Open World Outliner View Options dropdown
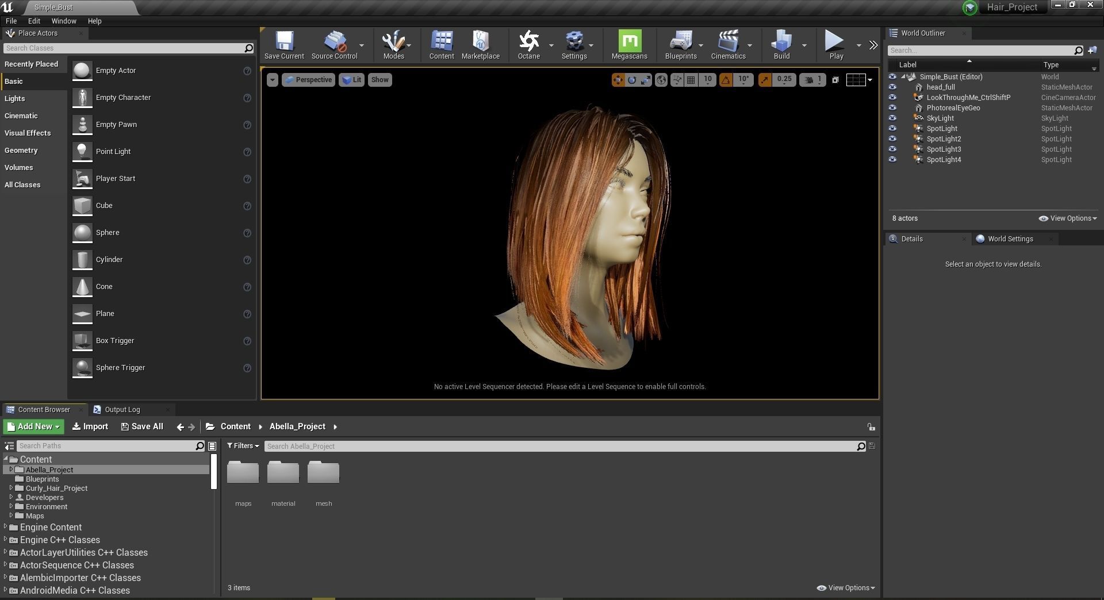Screen dimensions: 1104x600 click(1068, 218)
